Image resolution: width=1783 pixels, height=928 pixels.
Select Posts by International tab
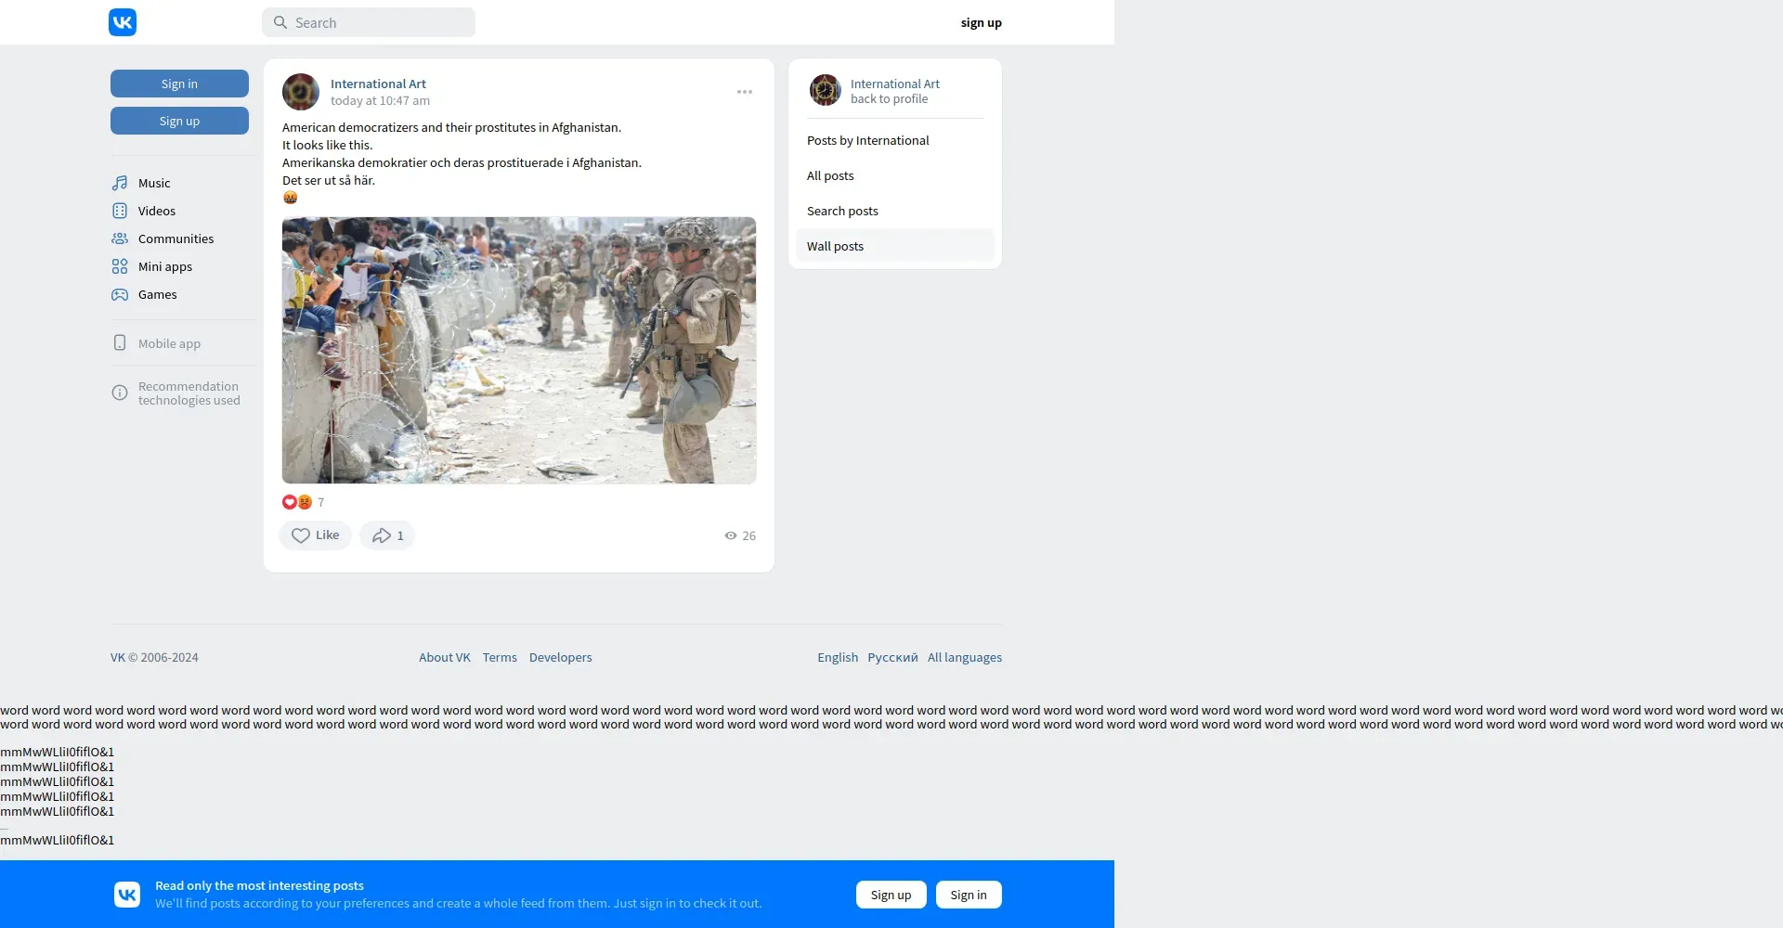[895, 140]
